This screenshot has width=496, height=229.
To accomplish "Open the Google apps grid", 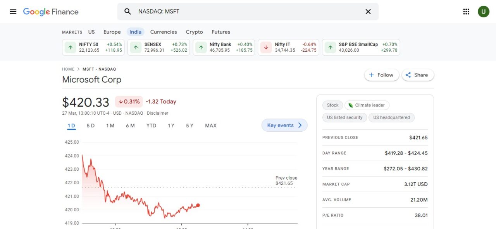I will 466,12.
